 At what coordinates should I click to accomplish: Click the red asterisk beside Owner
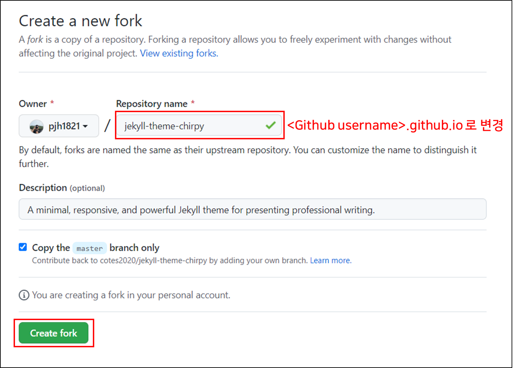[53, 102]
